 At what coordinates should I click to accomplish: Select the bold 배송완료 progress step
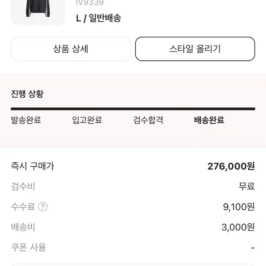pyautogui.click(x=209, y=120)
